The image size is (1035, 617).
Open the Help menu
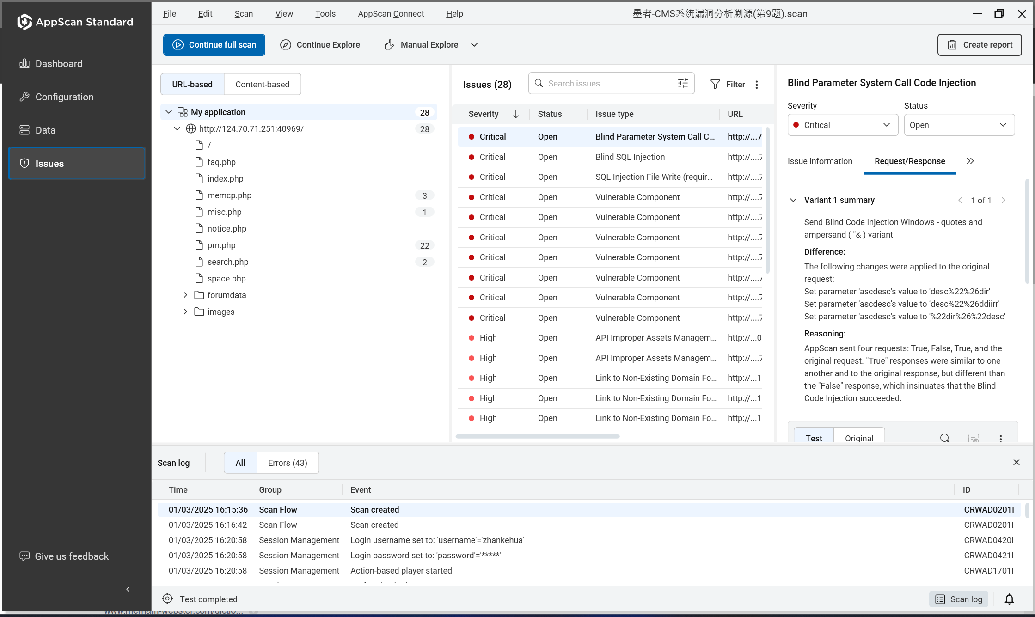454,14
